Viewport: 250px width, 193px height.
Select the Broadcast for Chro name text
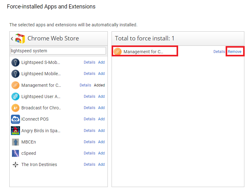pos(41,108)
